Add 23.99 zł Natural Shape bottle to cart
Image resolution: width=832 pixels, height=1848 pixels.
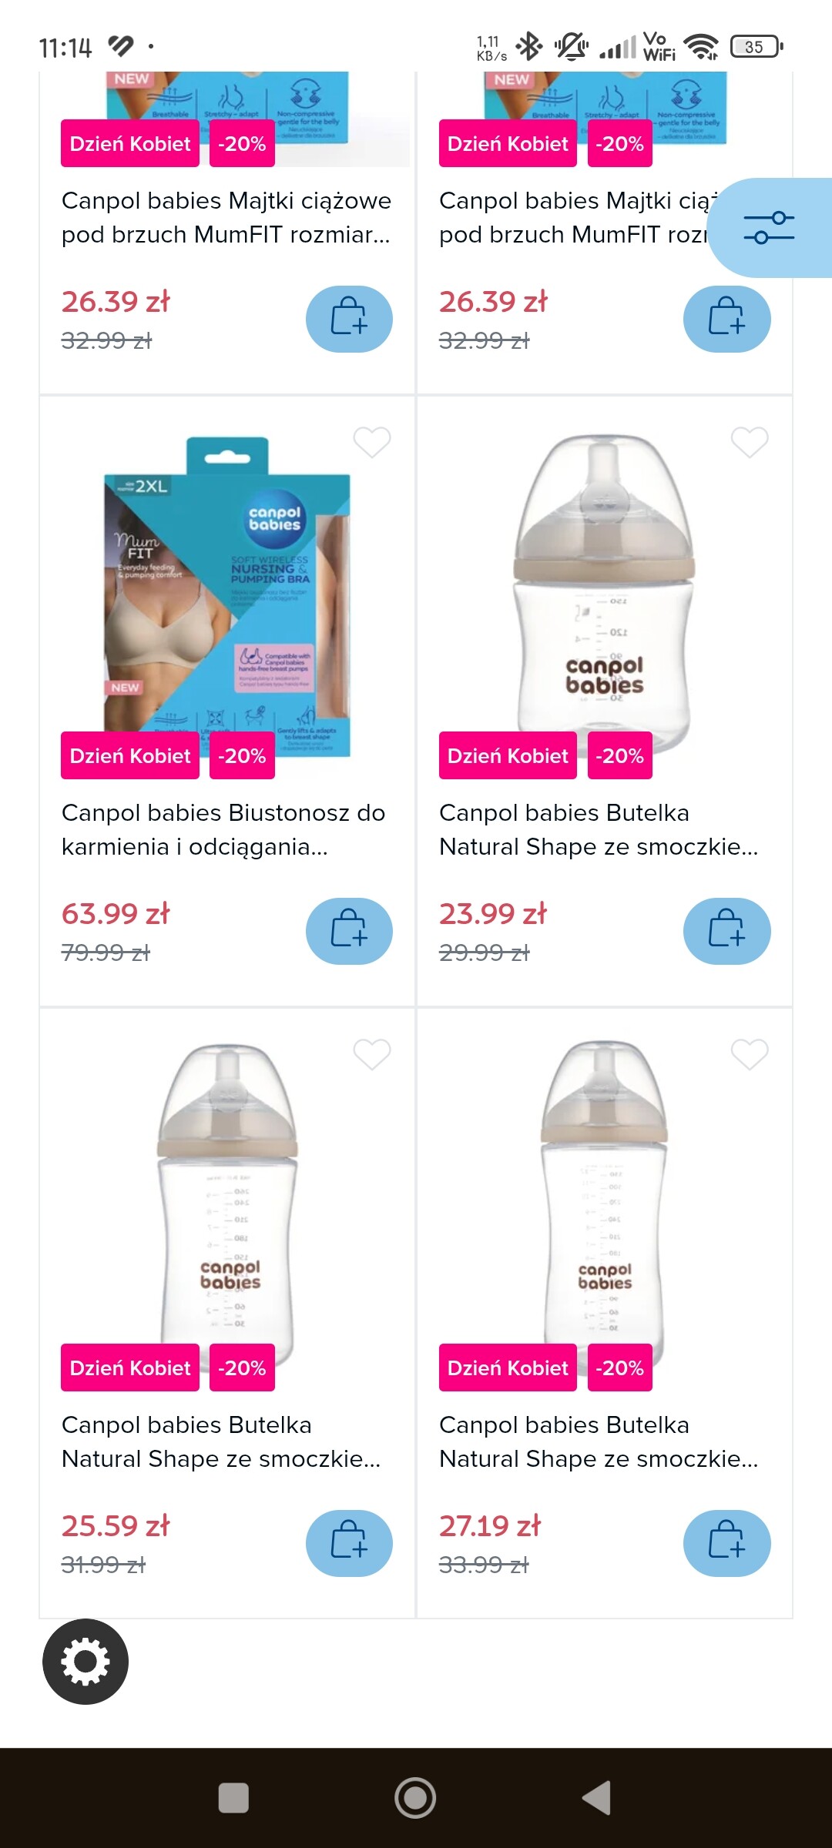point(726,931)
